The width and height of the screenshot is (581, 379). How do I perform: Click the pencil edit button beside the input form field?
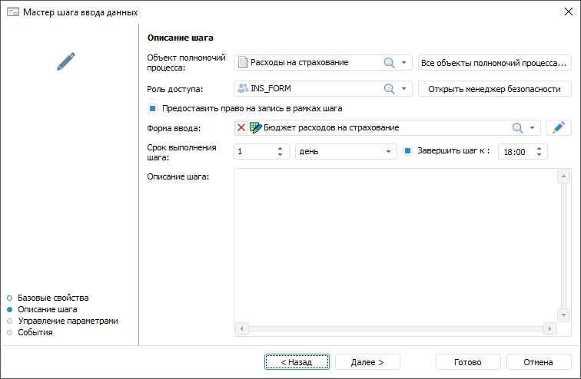click(x=559, y=127)
